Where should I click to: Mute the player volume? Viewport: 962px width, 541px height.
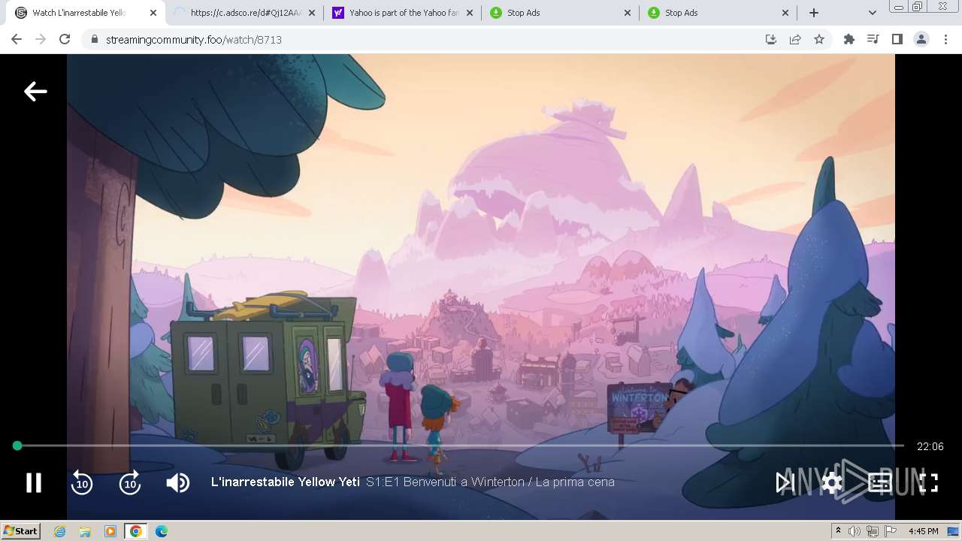[178, 482]
